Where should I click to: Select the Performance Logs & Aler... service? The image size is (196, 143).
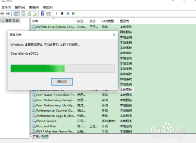point(56,116)
